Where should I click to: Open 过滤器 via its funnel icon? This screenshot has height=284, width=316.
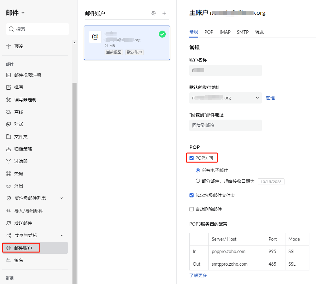9,161
